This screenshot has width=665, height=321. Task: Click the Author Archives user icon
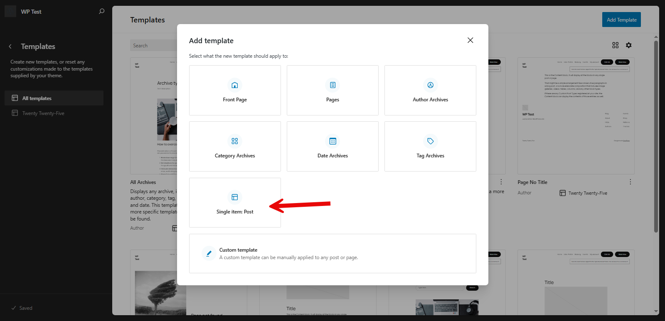430,85
